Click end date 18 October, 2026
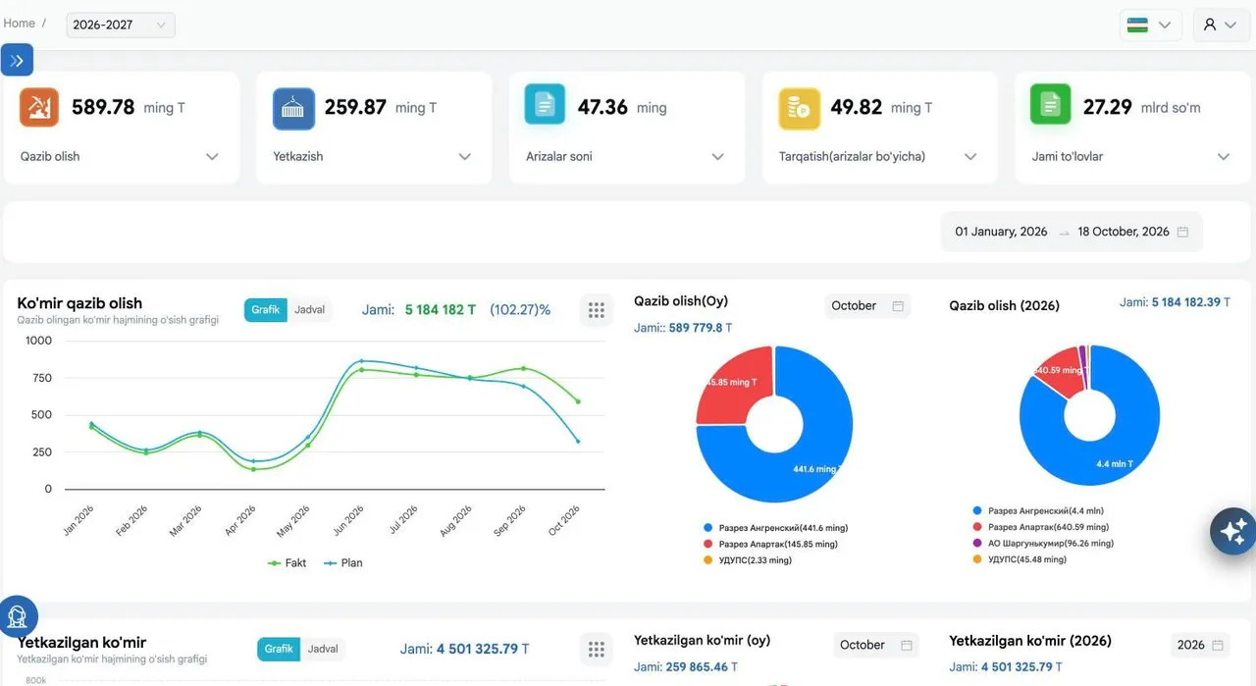1256x686 pixels. (1124, 232)
